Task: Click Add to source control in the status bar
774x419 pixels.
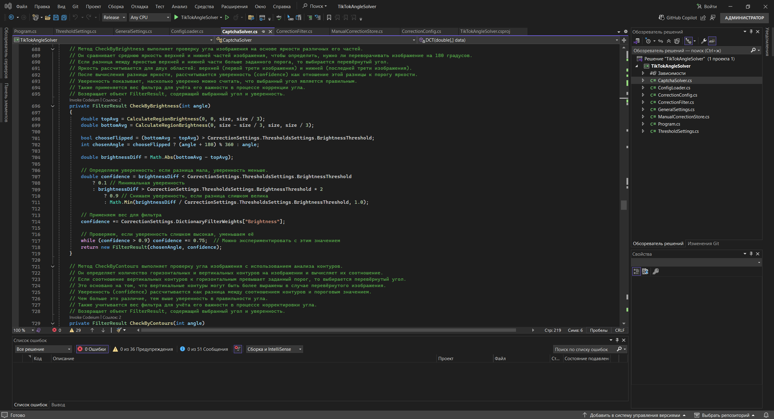Action: coord(635,415)
